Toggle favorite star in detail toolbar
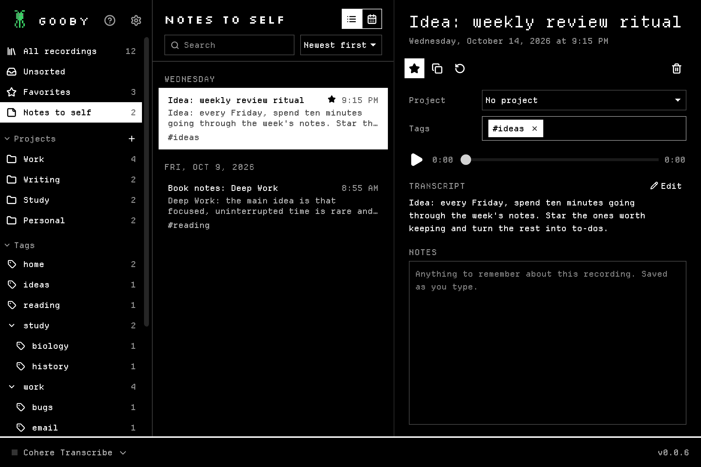The height and width of the screenshot is (467, 701). 414,69
